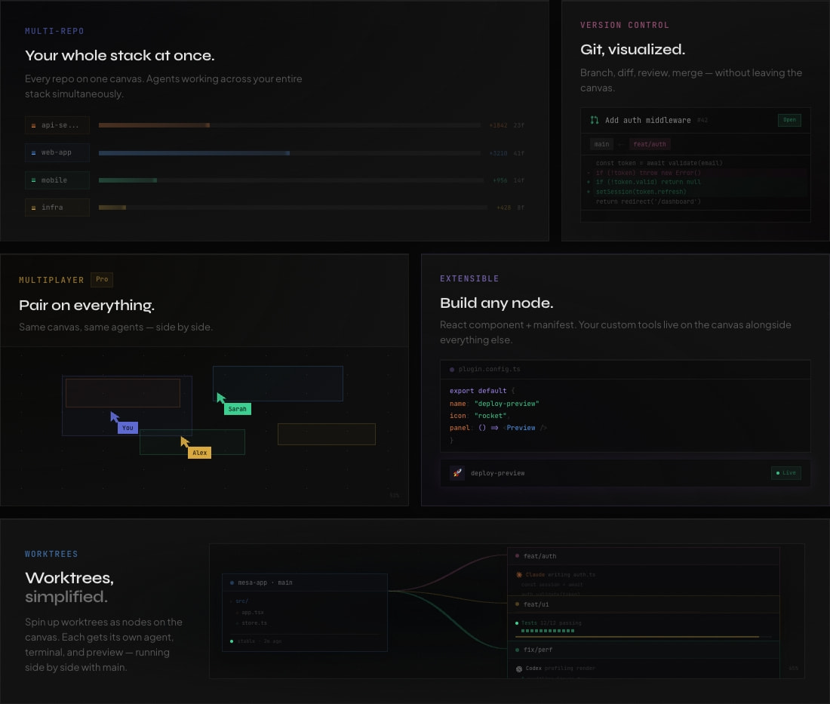Click the return redirect('/dashboard') code line
Image resolution: width=830 pixels, height=704 pixels.
point(648,201)
